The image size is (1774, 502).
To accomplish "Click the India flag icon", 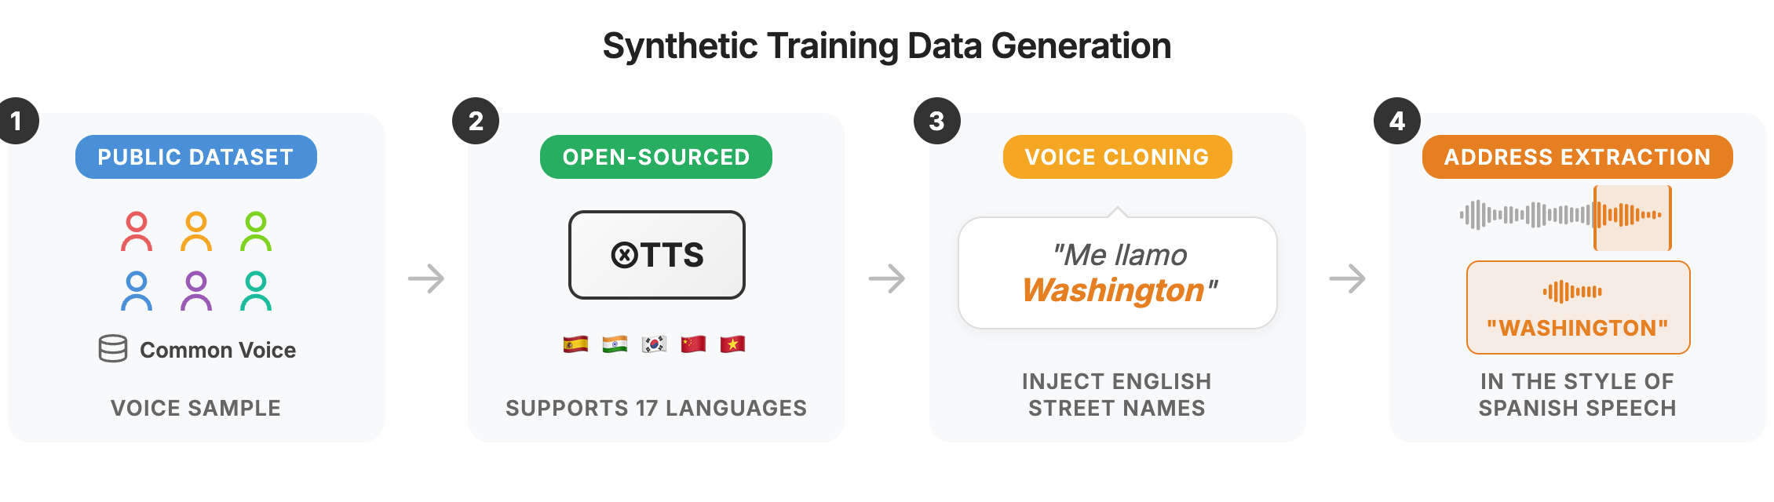I will point(615,344).
